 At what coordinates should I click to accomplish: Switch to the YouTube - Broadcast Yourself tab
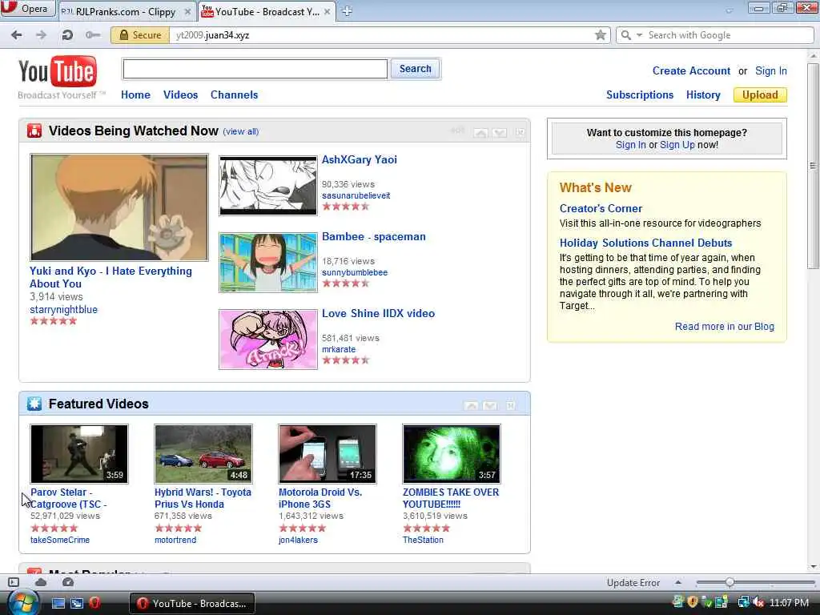267,11
